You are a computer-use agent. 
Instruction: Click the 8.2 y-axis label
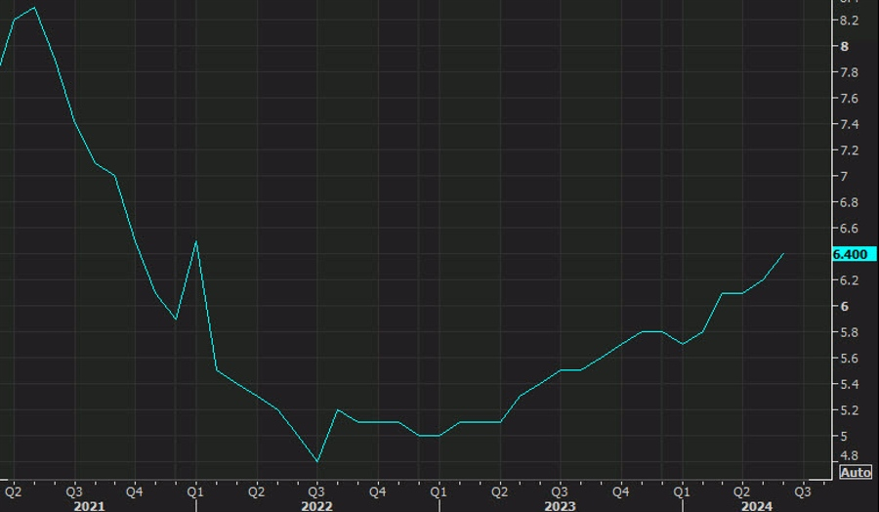849,21
